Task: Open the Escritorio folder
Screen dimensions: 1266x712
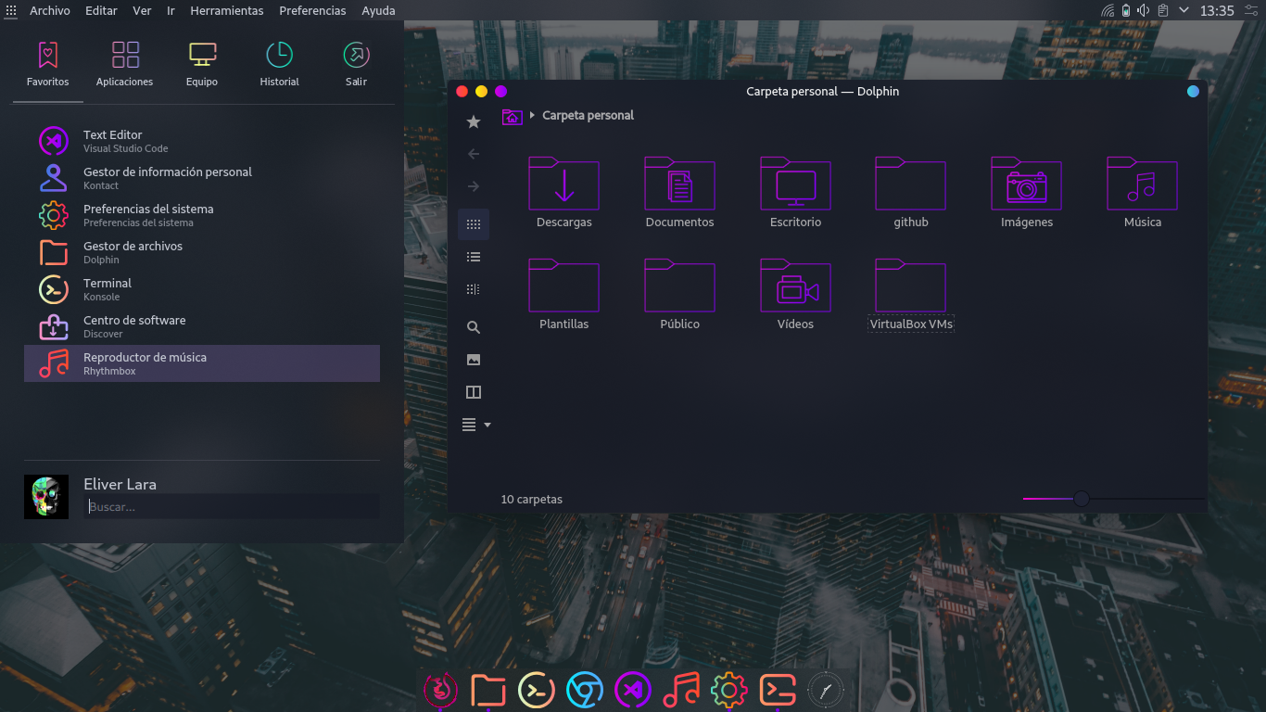Action: tap(795, 193)
